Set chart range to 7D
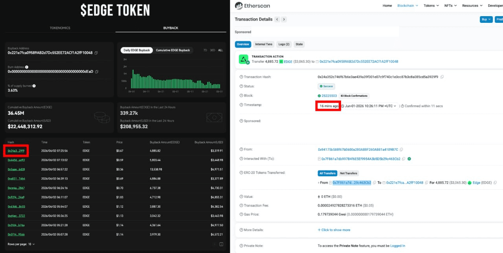The height and width of the screenshot is (253, 503). 205,50
